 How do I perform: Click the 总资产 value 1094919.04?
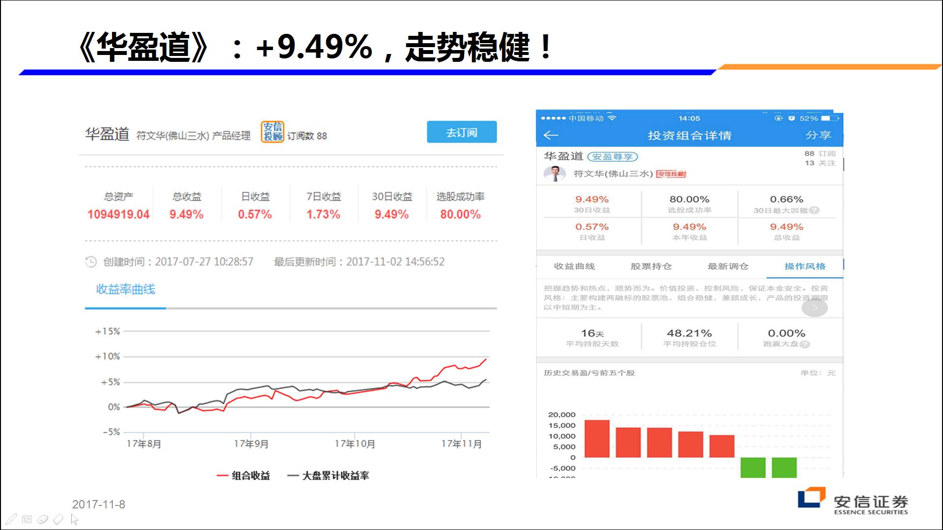(x=118, y=214)
